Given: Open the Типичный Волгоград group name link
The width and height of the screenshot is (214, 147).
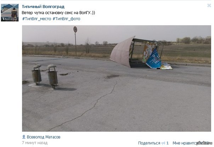Looking at the screenshot, I should pyautogui.click(x=43, y=6).
